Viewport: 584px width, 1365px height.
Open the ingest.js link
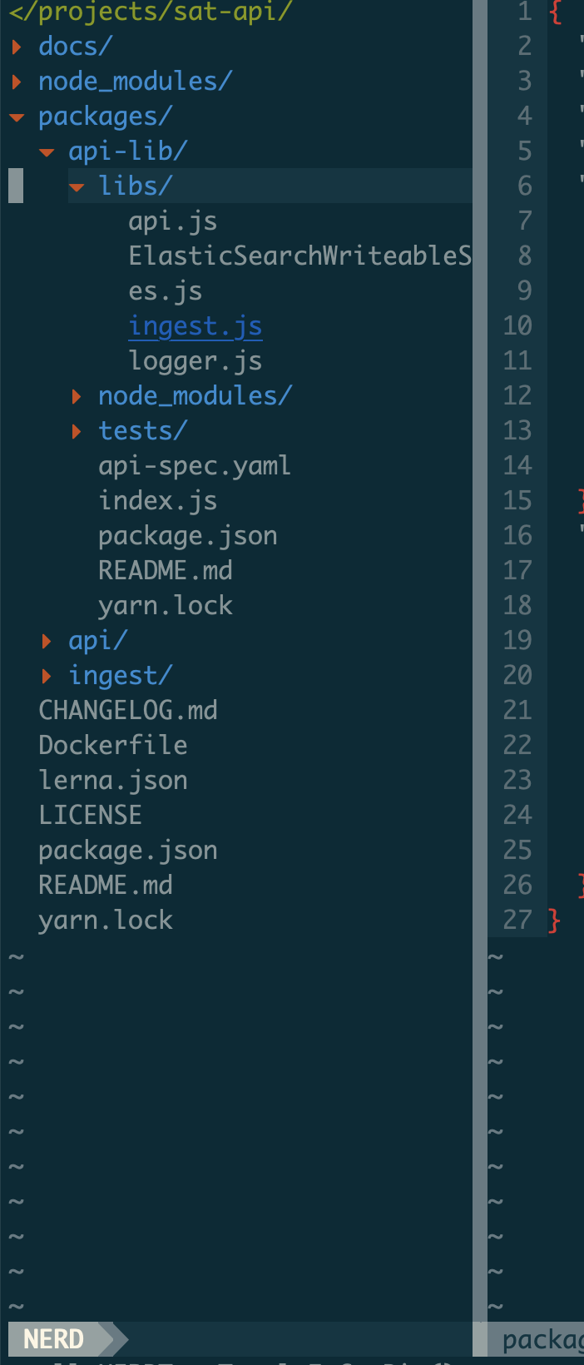pyautogui.click(x=195, y=325)
